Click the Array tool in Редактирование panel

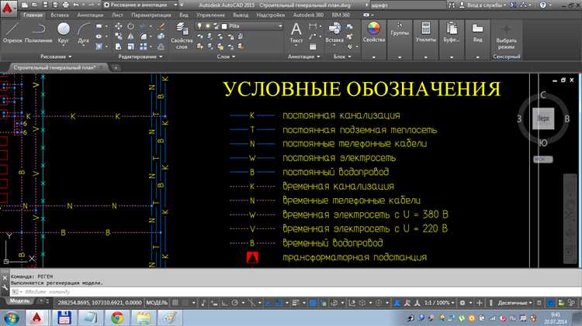pos(143,46)
